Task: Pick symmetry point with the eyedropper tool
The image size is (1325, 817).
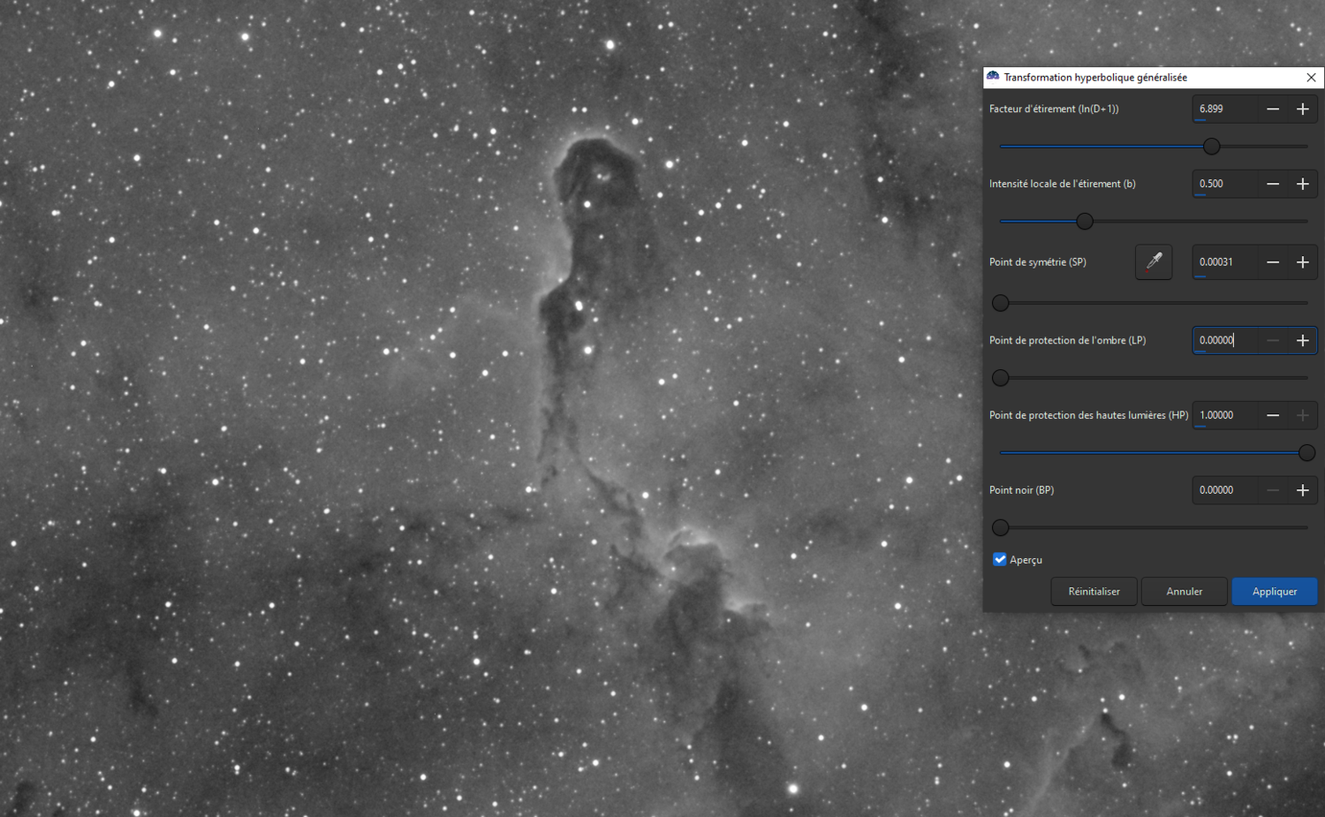Action: 1154,262
